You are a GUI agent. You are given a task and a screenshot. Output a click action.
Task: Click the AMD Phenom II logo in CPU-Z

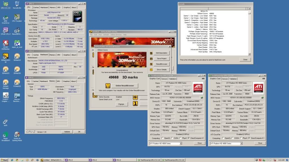coord(77,17)
